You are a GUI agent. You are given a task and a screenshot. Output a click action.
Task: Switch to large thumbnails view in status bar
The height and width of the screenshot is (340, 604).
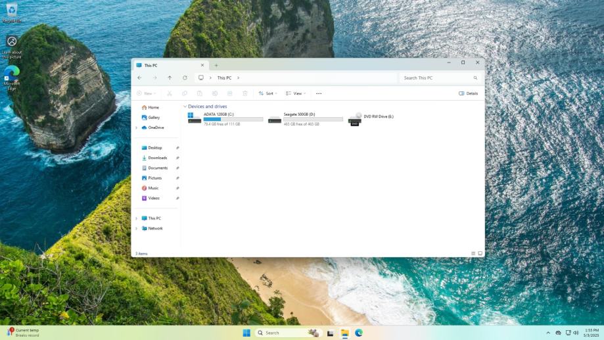tap(480, 254)
